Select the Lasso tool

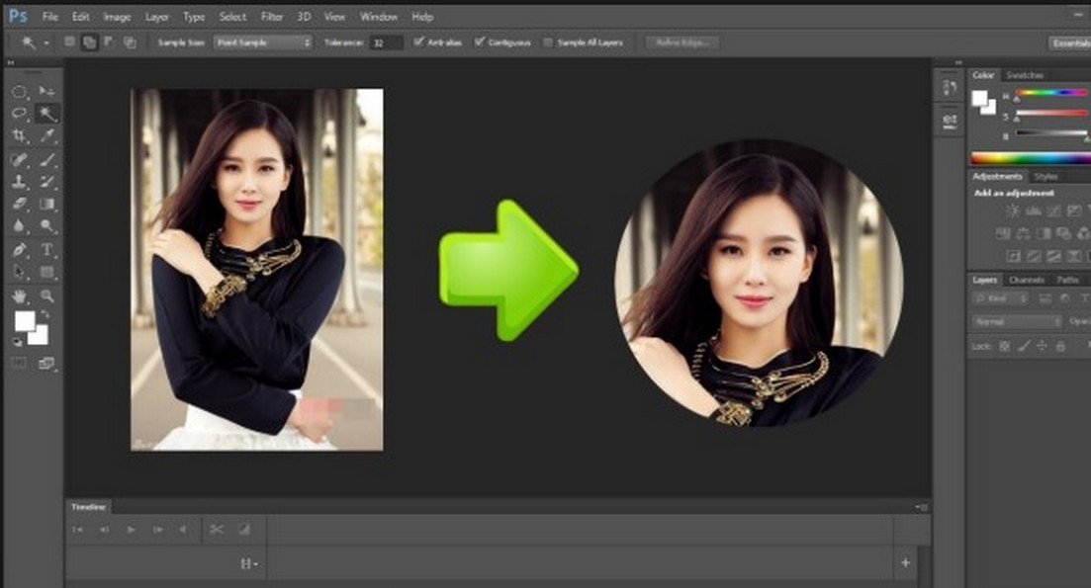(x=19, y=111)
